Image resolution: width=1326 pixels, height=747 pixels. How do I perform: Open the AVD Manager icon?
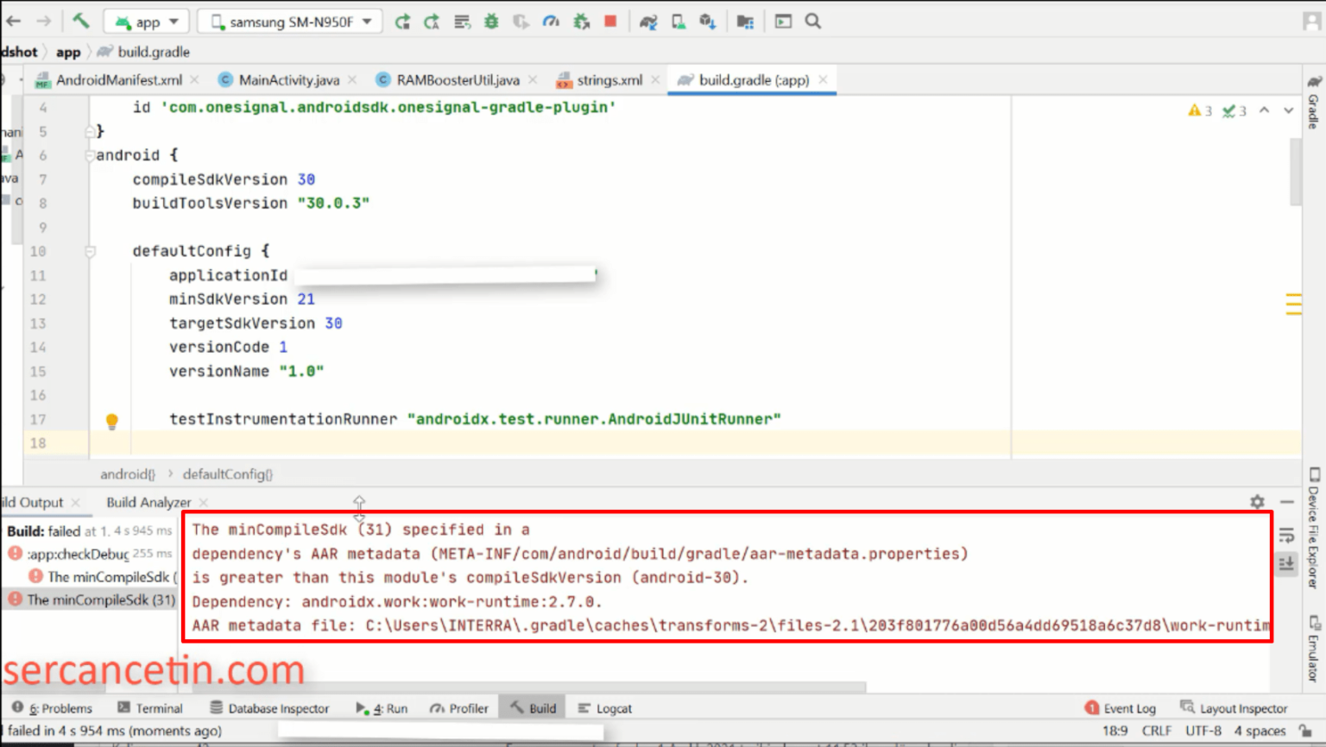pyautogui.click(x=679, y=22)
